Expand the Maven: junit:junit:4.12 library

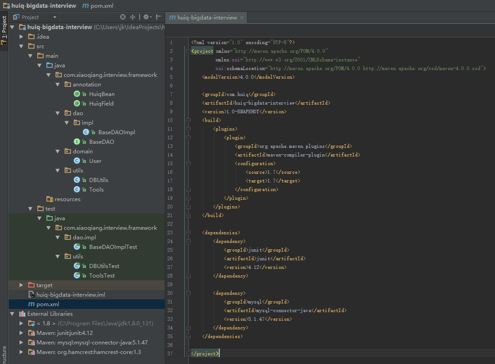[x=21, y=333]
